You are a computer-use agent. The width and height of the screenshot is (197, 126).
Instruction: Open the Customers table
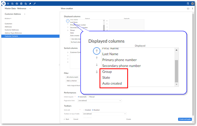(8, 24)
